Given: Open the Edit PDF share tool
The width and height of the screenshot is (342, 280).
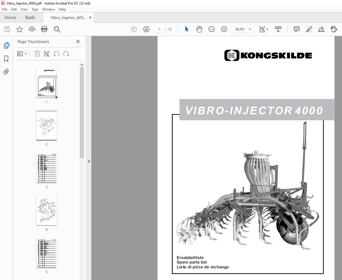Looking at the screenshot, I should (334, 29).
